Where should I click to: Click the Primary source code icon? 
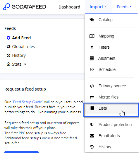(x=92, y=86)
